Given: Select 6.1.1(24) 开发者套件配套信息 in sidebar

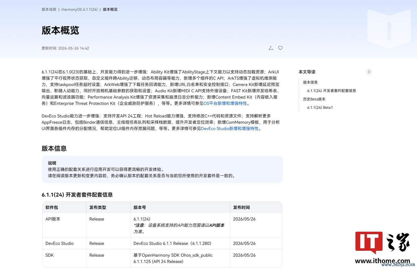Looking at the screenshot, I should tap(332, 91).
